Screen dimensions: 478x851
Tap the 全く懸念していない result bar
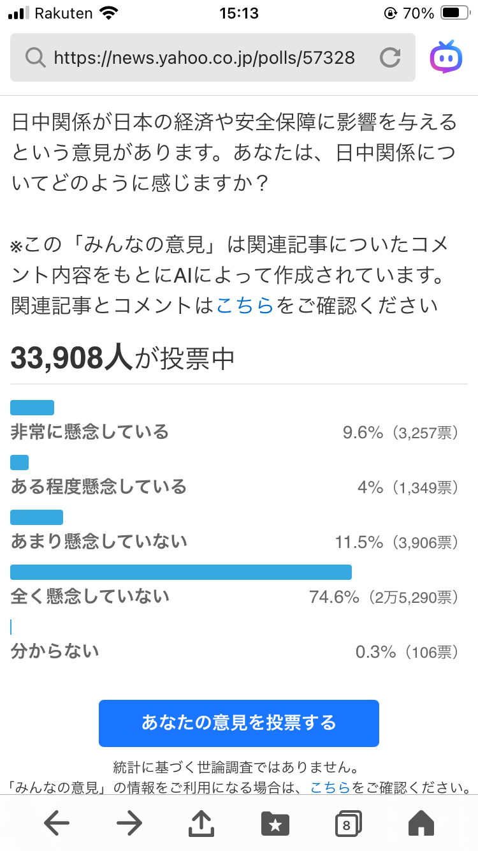(181, 572)
